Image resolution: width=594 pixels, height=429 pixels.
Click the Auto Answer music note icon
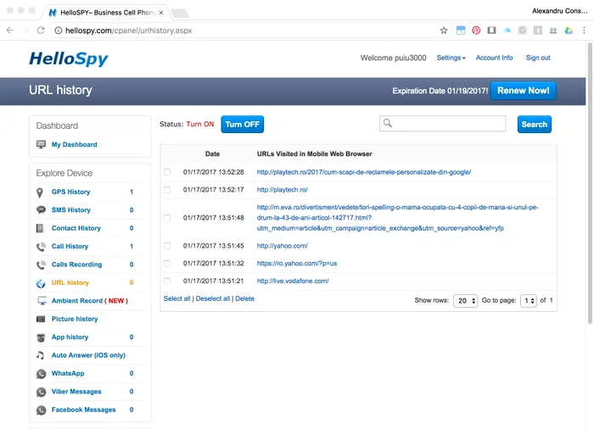tap(40, 355)
